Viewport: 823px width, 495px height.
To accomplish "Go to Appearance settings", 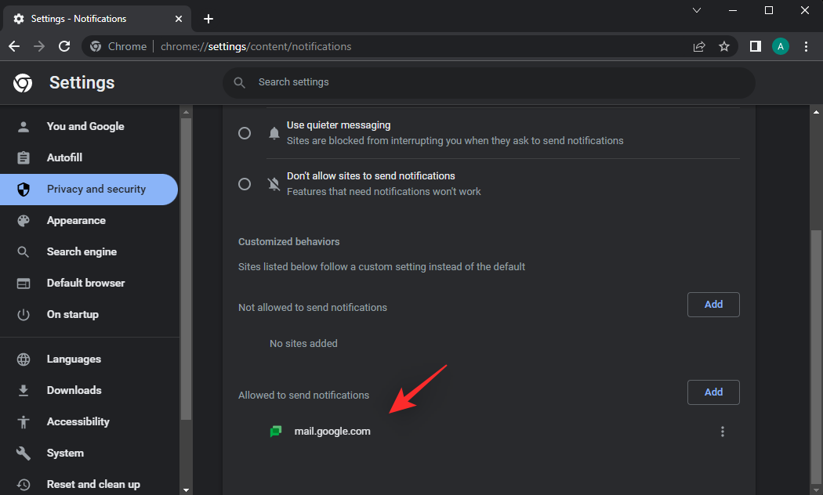I will pos(76,221).
